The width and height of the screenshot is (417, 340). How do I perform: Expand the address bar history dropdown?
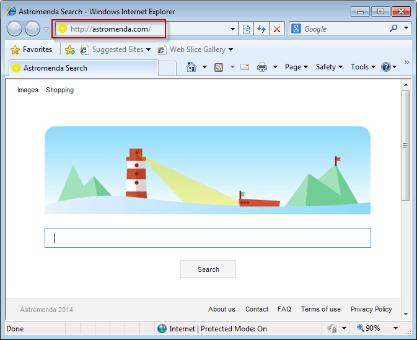(232, 29)
